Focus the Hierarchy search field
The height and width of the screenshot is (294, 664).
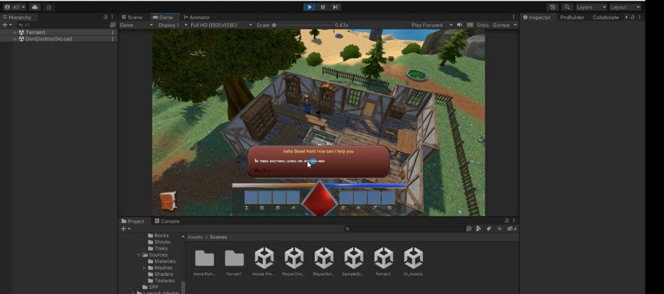[62, 25]
